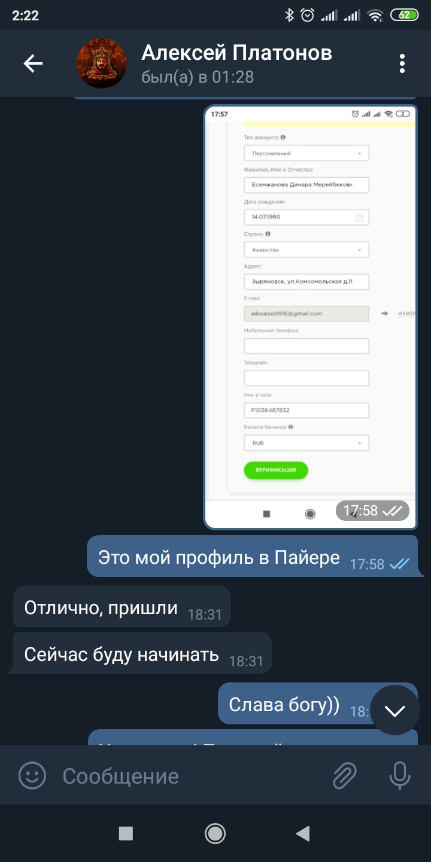Tap the Алексей Платонов contact name
Image resolution: width=431 pixels, height=862 pixels.
tap(236, 53)
